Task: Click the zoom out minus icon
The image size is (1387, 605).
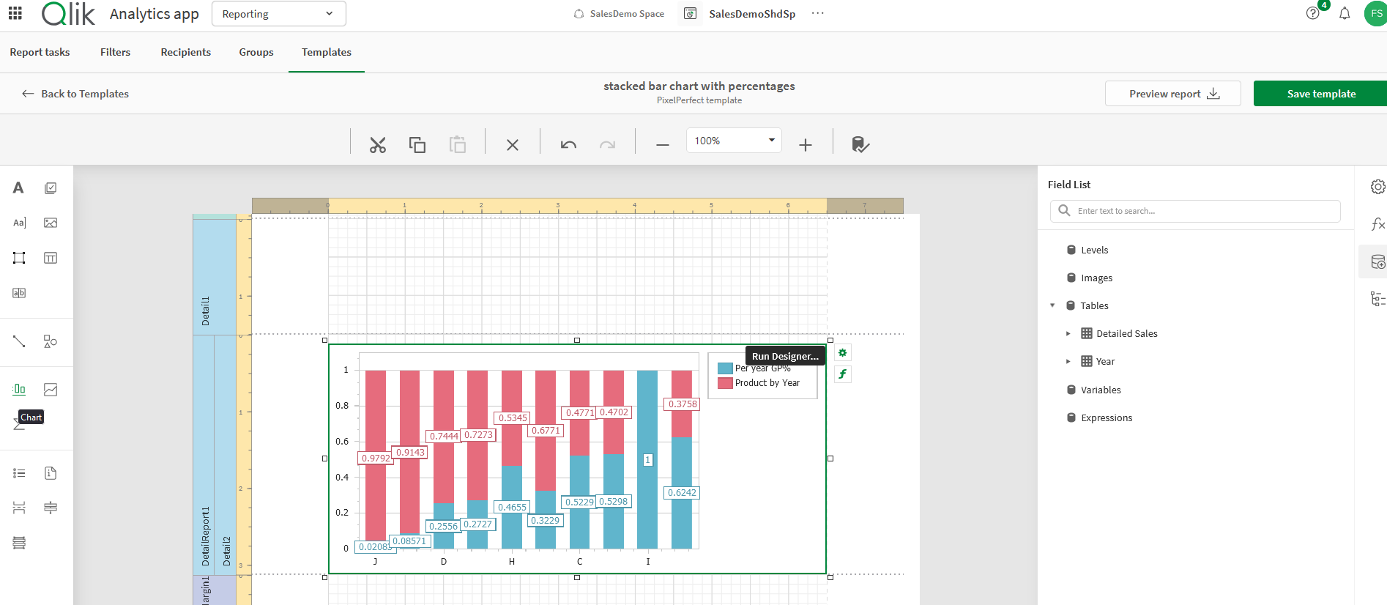Action: click(x=662, y=145)
